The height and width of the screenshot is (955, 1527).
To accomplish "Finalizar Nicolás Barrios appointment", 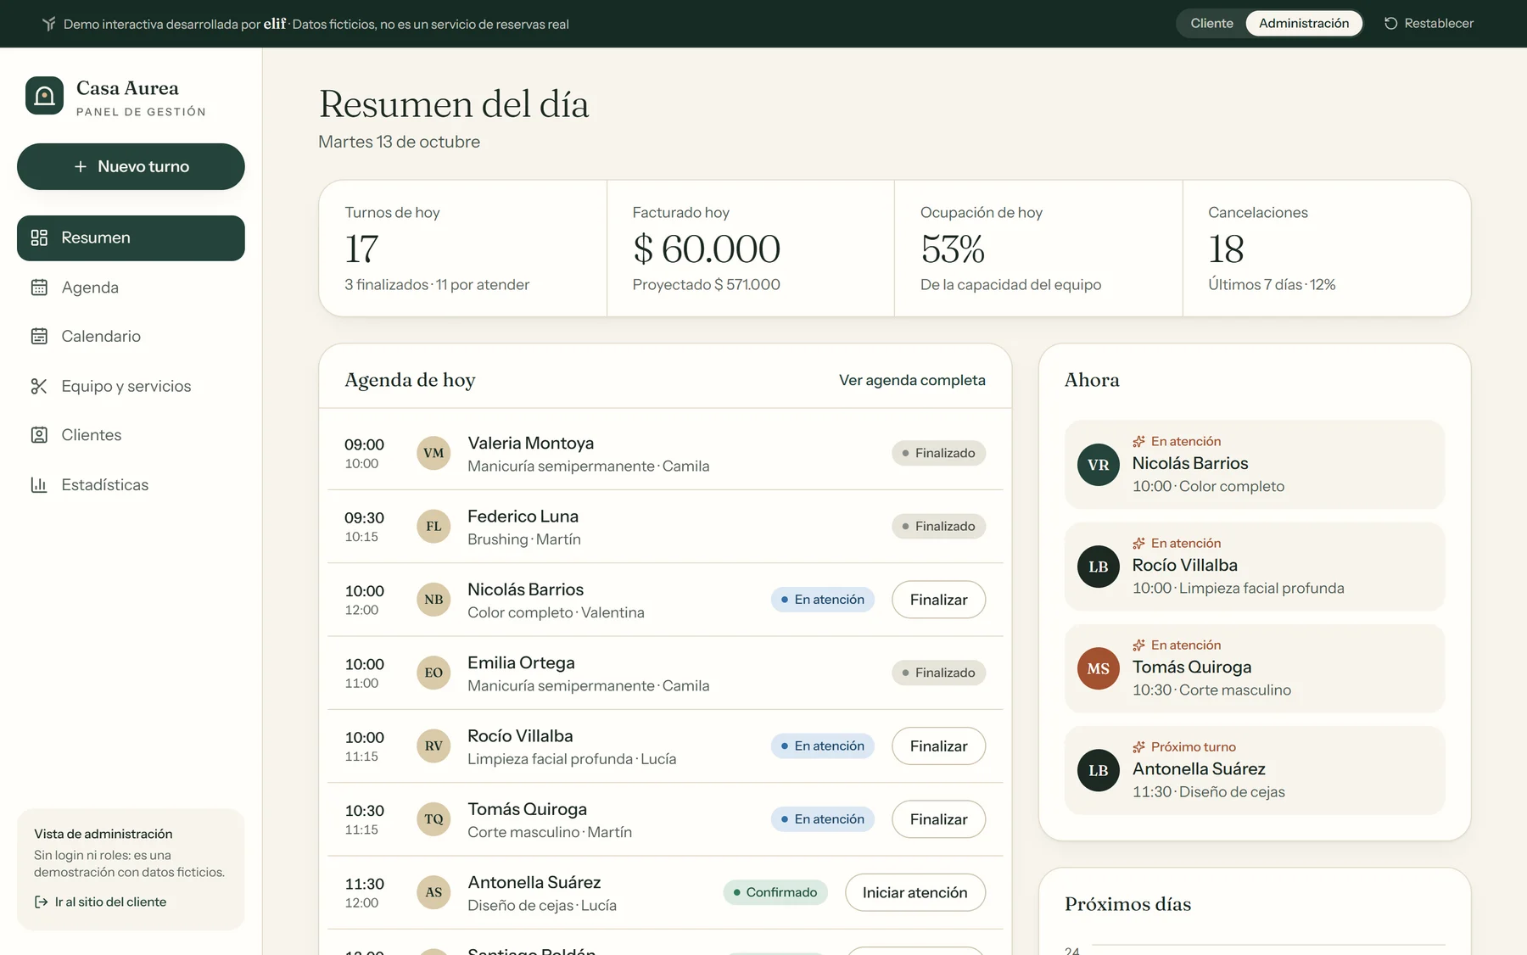I will (938, 600).
